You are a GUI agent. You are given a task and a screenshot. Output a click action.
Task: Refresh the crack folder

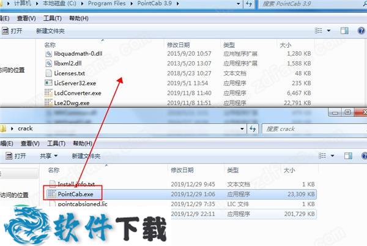click(253, 129)
